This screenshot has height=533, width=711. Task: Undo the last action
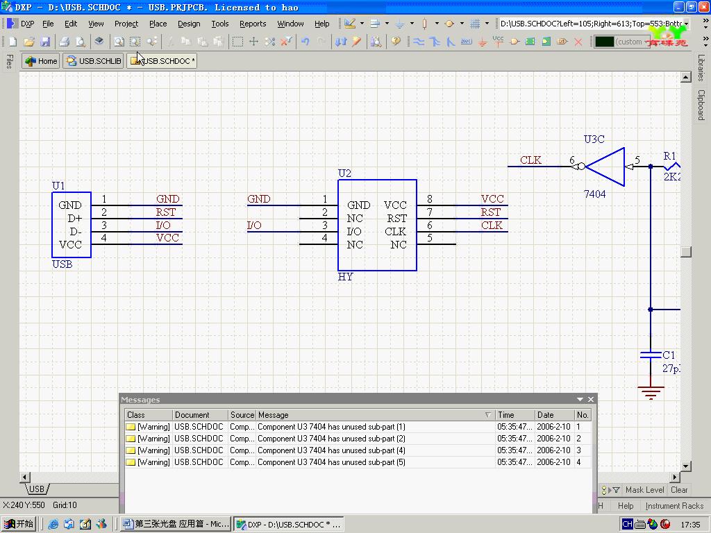(x=306, y=42)
